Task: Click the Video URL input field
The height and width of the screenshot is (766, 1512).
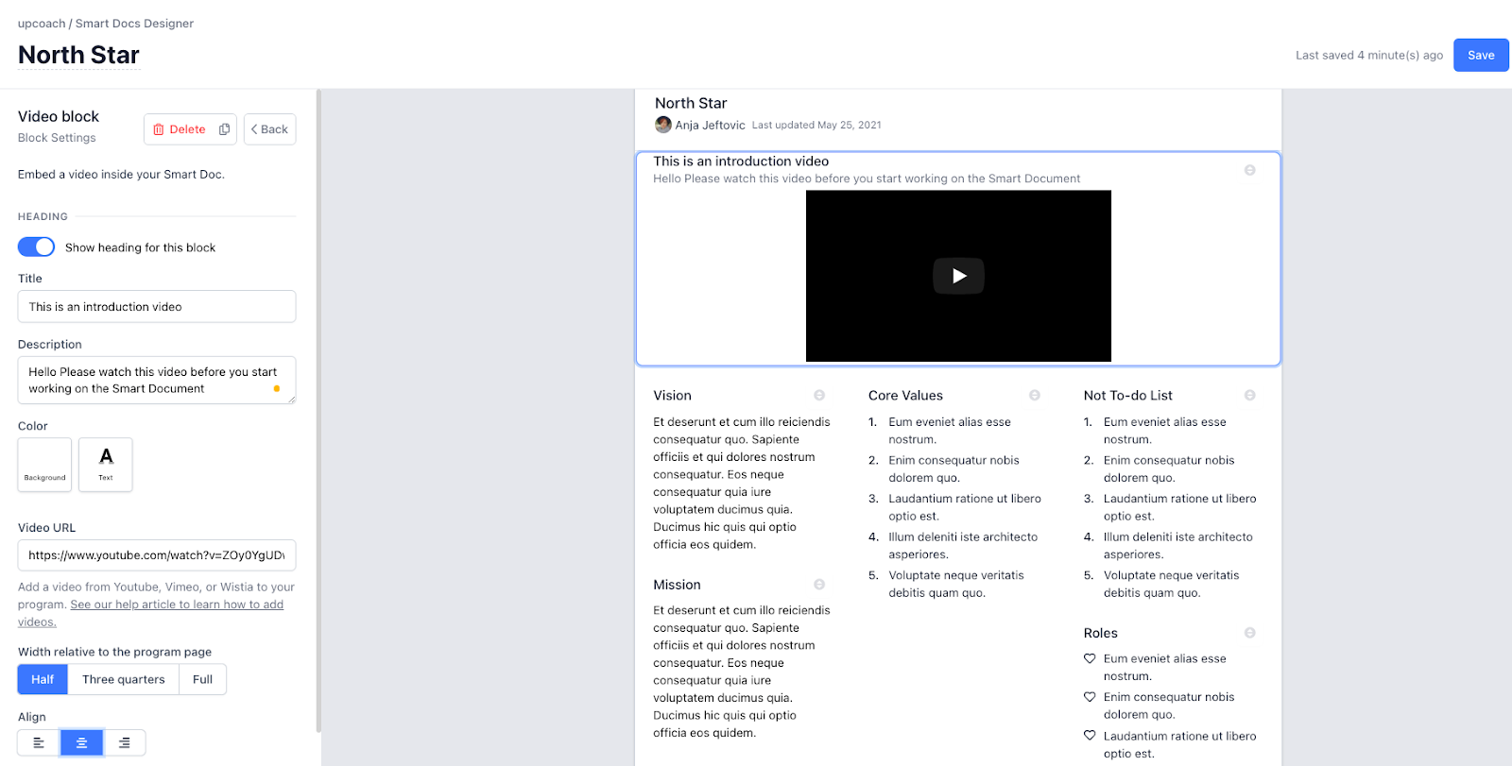Action: pos(157,555)
